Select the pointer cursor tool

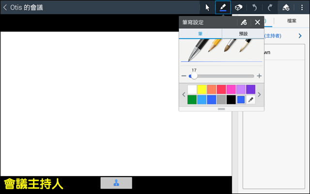click(x=207, y=8)
